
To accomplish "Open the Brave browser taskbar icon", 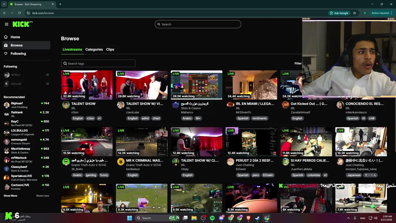I will pyautogui.click(x=248, y=218).
